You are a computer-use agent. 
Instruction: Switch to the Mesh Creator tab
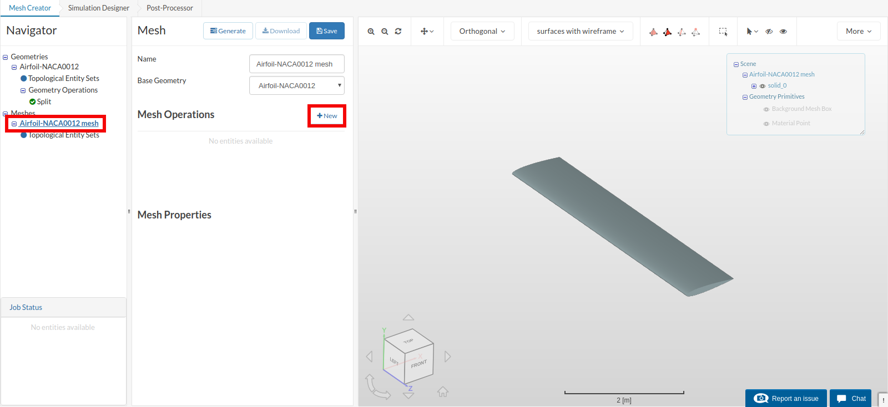point(30,8)
